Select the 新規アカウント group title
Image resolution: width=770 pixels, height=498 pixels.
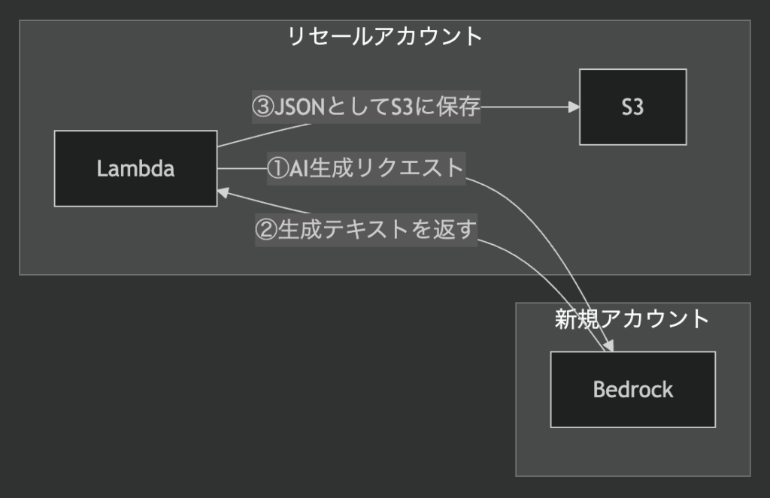(x=632, y=318)
